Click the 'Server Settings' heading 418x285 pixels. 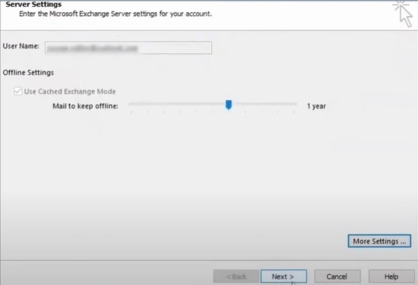34,4
